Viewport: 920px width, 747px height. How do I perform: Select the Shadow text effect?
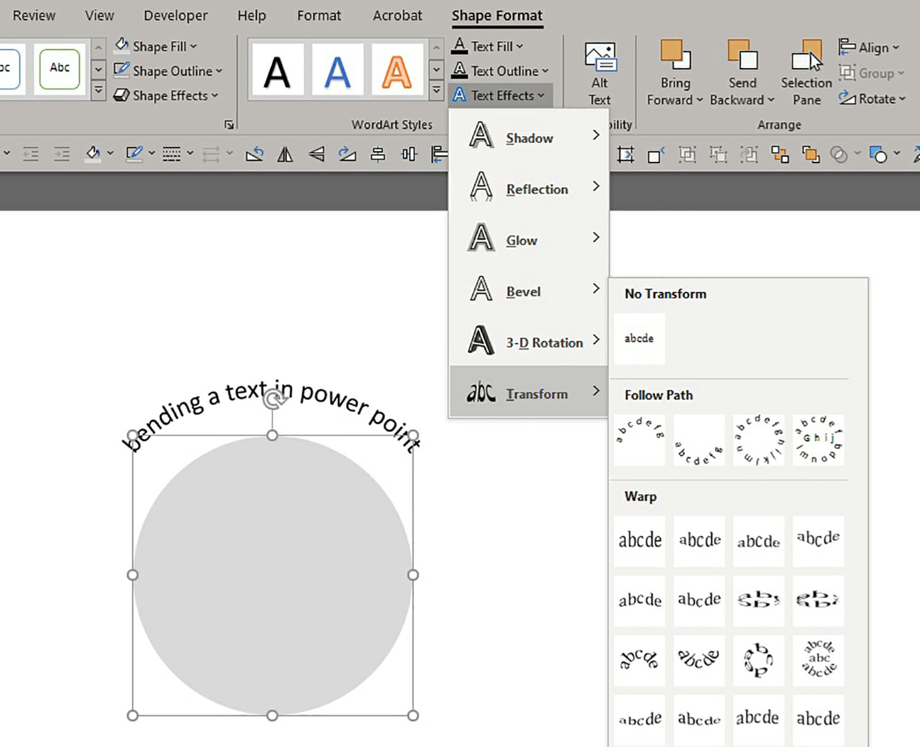(529, 137)
